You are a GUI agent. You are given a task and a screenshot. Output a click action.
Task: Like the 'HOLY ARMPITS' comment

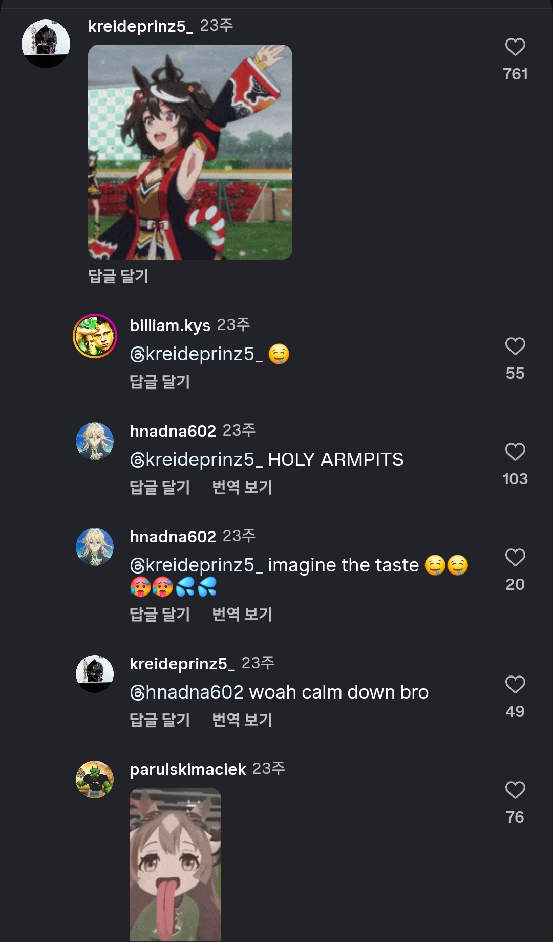point(515,452)
